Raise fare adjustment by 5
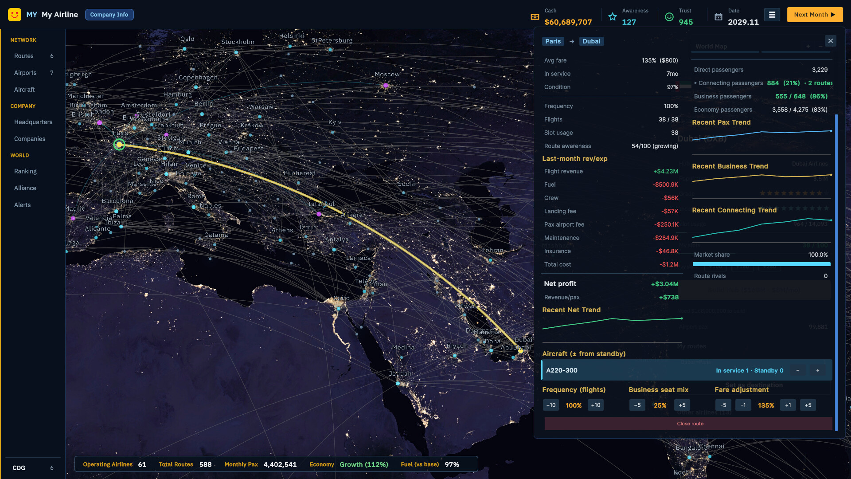The image size is (851, 479). [808, 405]
